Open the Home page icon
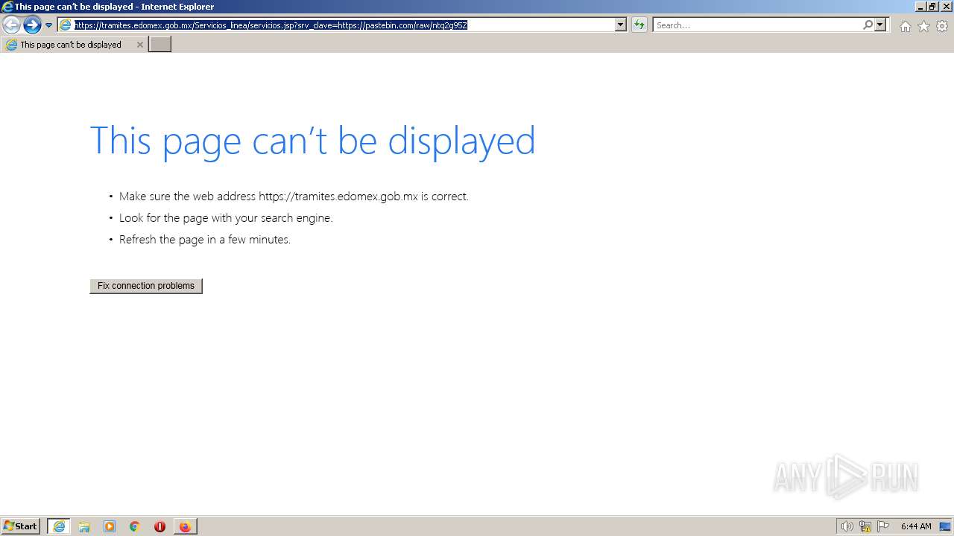 tap(905, 26)
